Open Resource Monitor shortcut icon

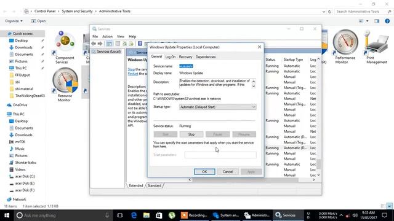point(65,80)
